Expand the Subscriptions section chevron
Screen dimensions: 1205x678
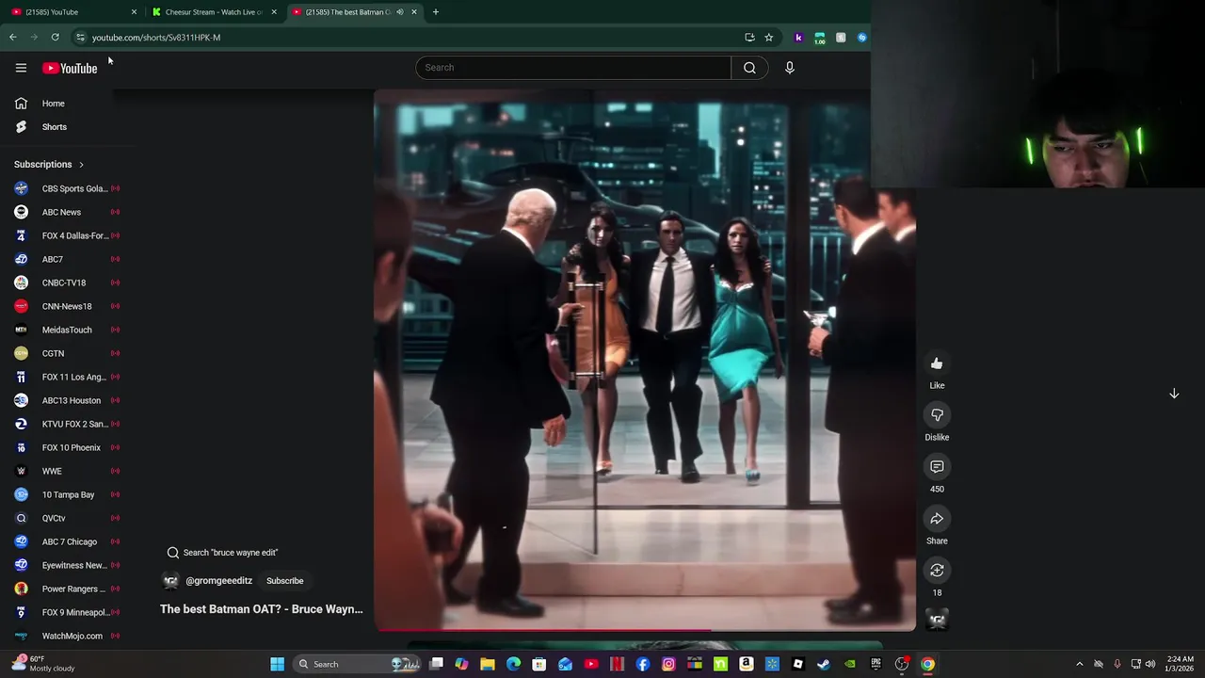(x=81, y=165)
